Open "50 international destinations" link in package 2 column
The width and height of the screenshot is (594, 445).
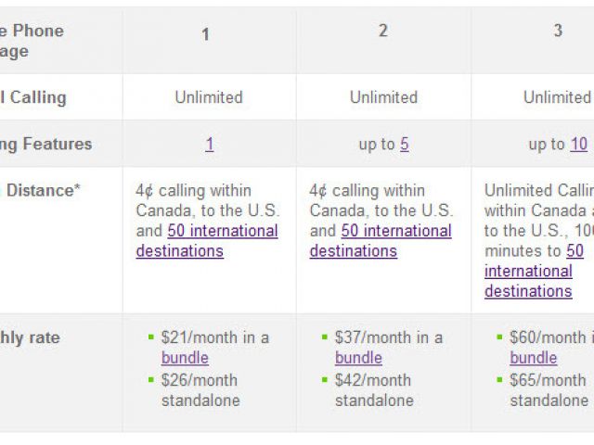click(380, 241)
